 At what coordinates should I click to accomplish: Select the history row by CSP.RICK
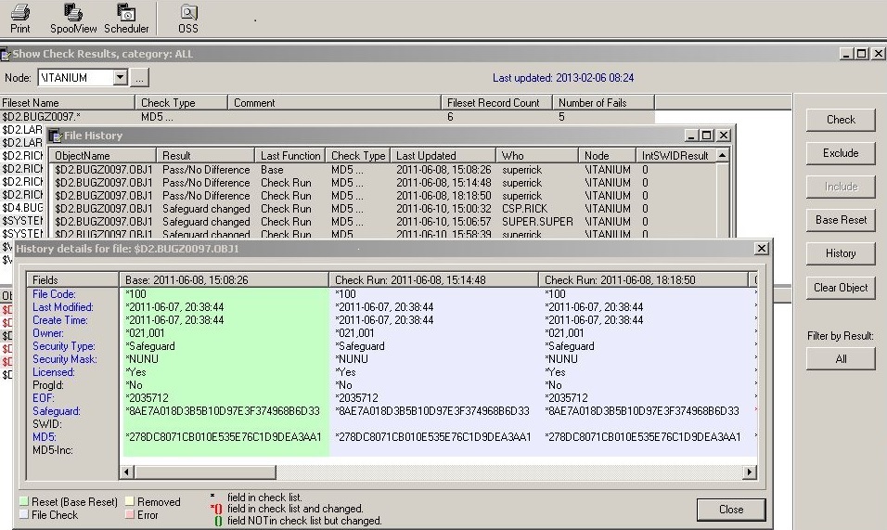coord(383,209)
